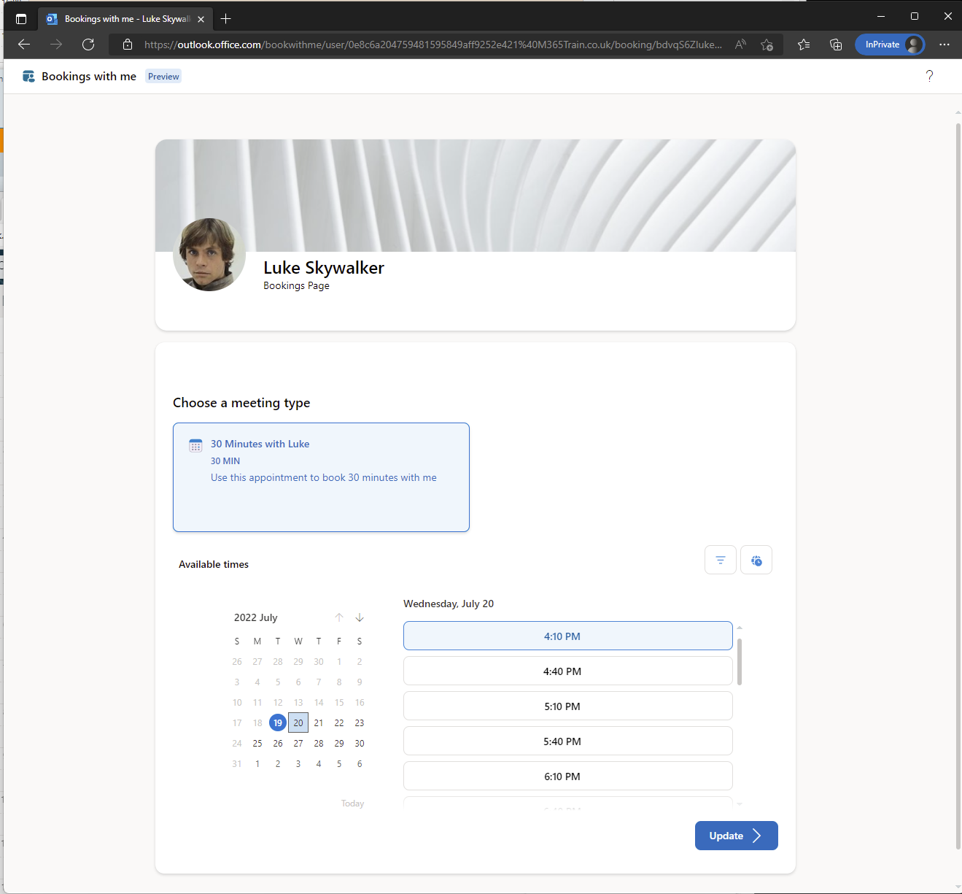This screenshot has width=962, height=894.
Task: Open browser collections icon
Action: coord(836,45)
